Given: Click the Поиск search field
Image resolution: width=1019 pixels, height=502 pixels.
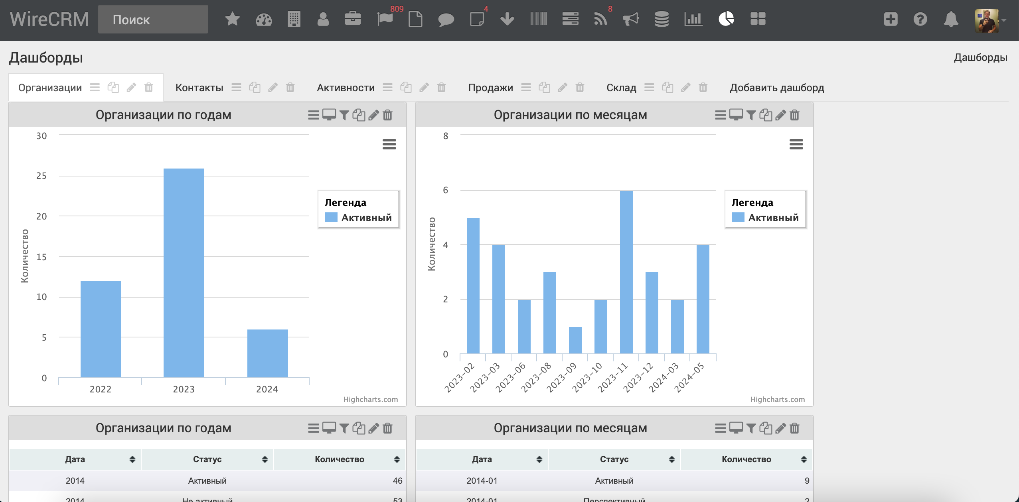Looking at the screenshot, I should pos(153,19).
